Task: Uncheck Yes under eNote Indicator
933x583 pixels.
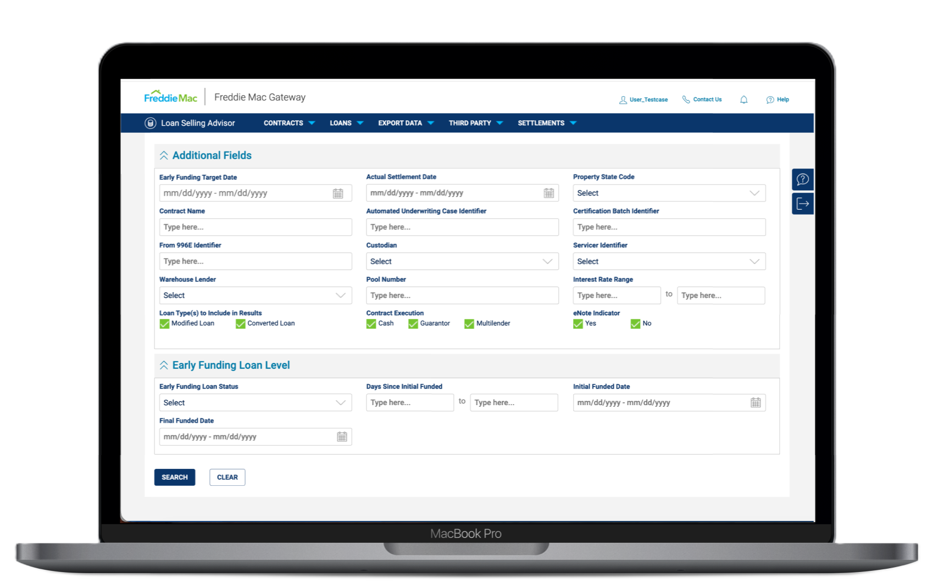Action: click(577, 324)
